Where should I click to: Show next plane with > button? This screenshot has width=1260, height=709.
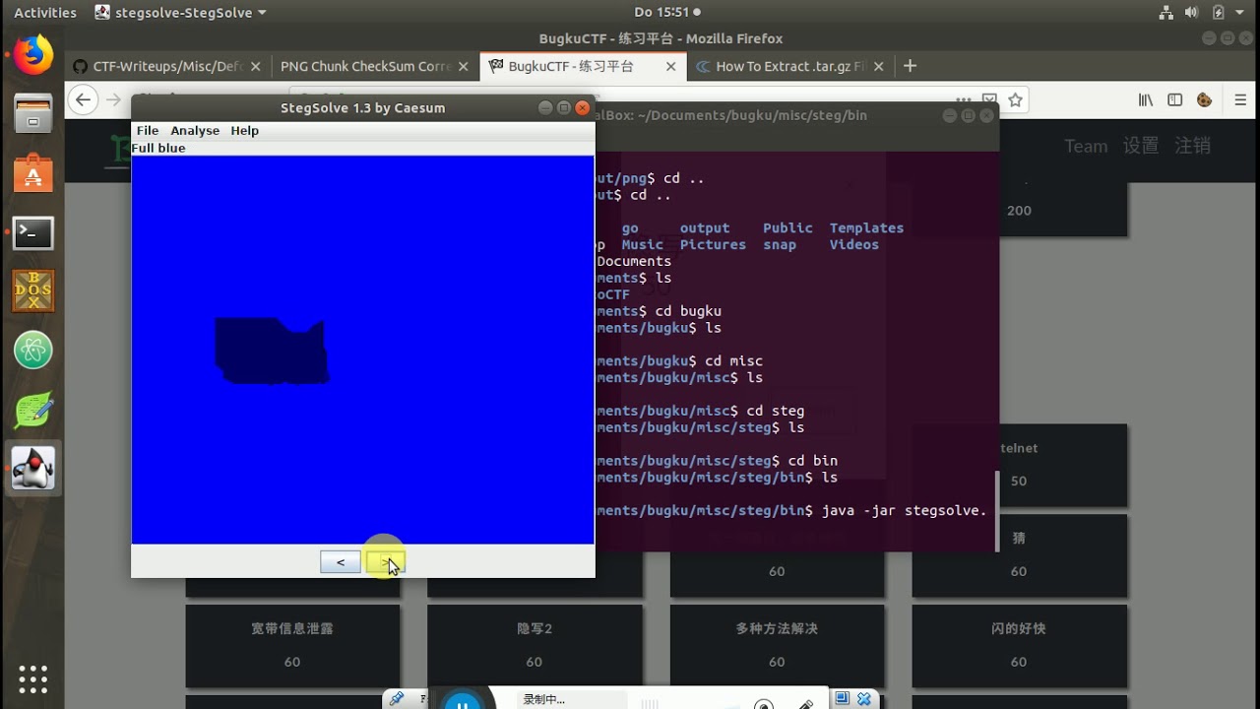[x=385, y=562]
